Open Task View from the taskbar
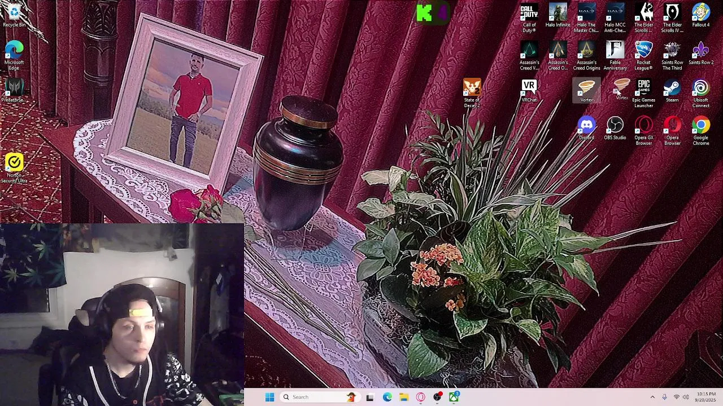This screenshot has height=406, width=723. pos(370,397)
